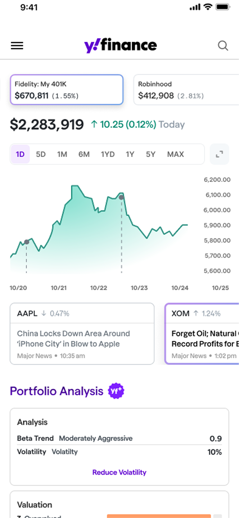Tap the Portfolio Analysis heading
The width and height of the screenshot is (239, 518).
pyautogui.click(x=57, y=391)
